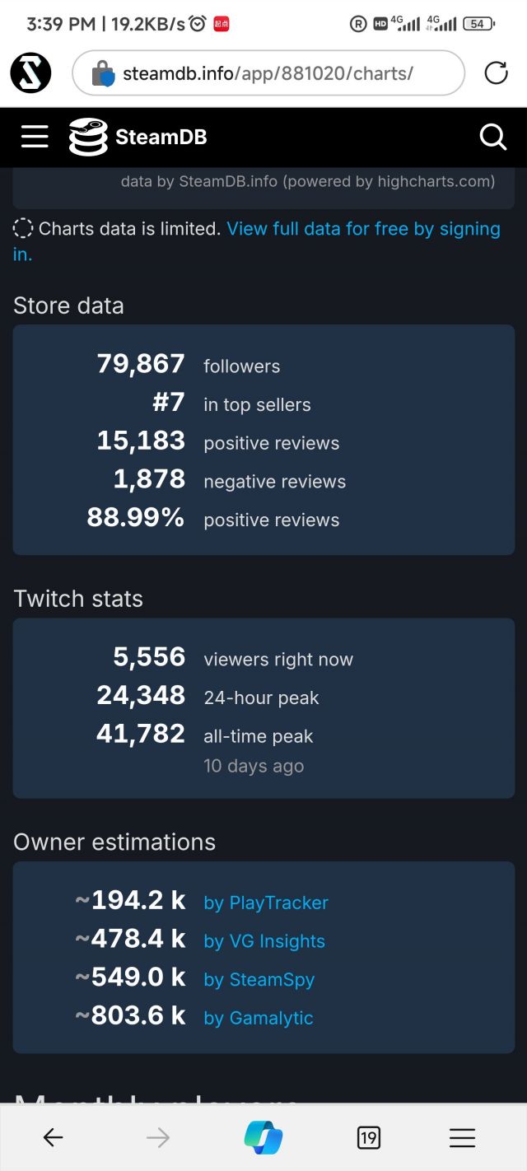Go back using the browser back arrow
This screenshot has width=527, height=1171.
coord(54,1138)
